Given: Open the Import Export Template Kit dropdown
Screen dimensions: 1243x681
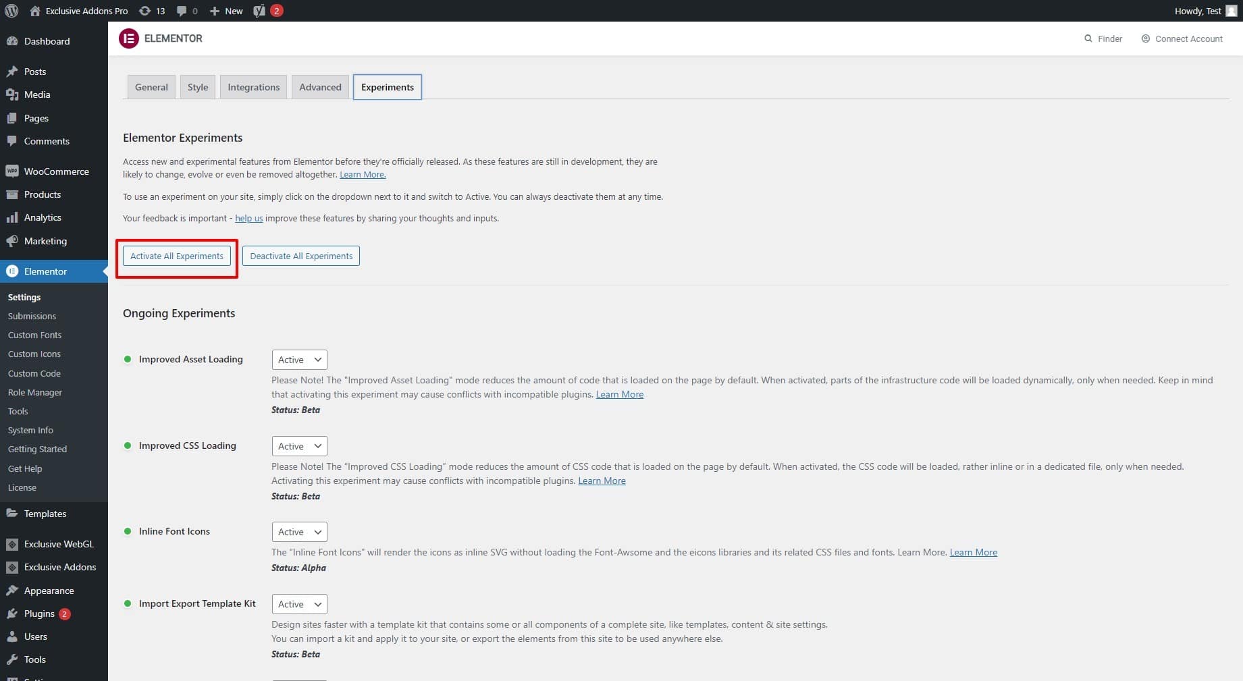Looking at the screenshot, I should 299,604.
